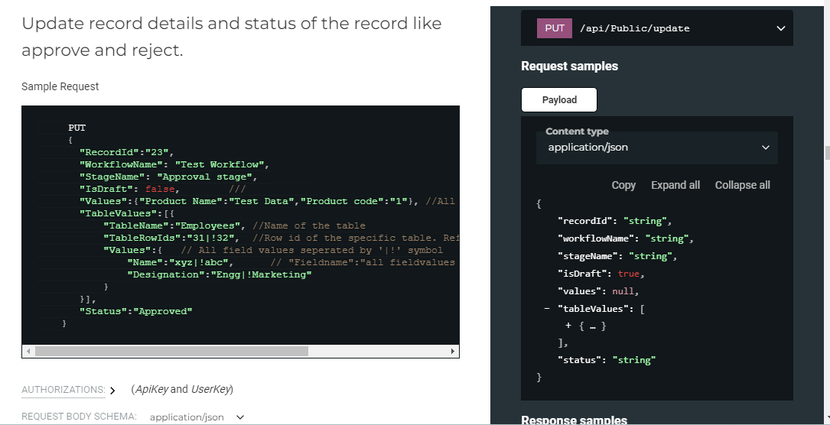The image size is (830, 425).
Task: Copy the request sample payload
Action: pos(623,185)
